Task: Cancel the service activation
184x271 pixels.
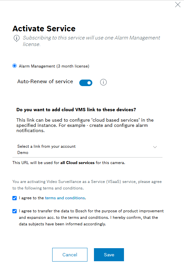Action: 70,255
